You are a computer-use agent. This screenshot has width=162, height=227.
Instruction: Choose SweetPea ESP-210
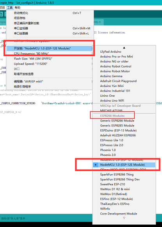click(124, 184)
